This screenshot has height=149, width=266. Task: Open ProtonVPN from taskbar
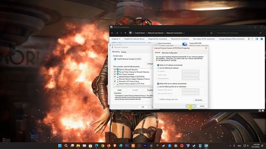point(188,146)
